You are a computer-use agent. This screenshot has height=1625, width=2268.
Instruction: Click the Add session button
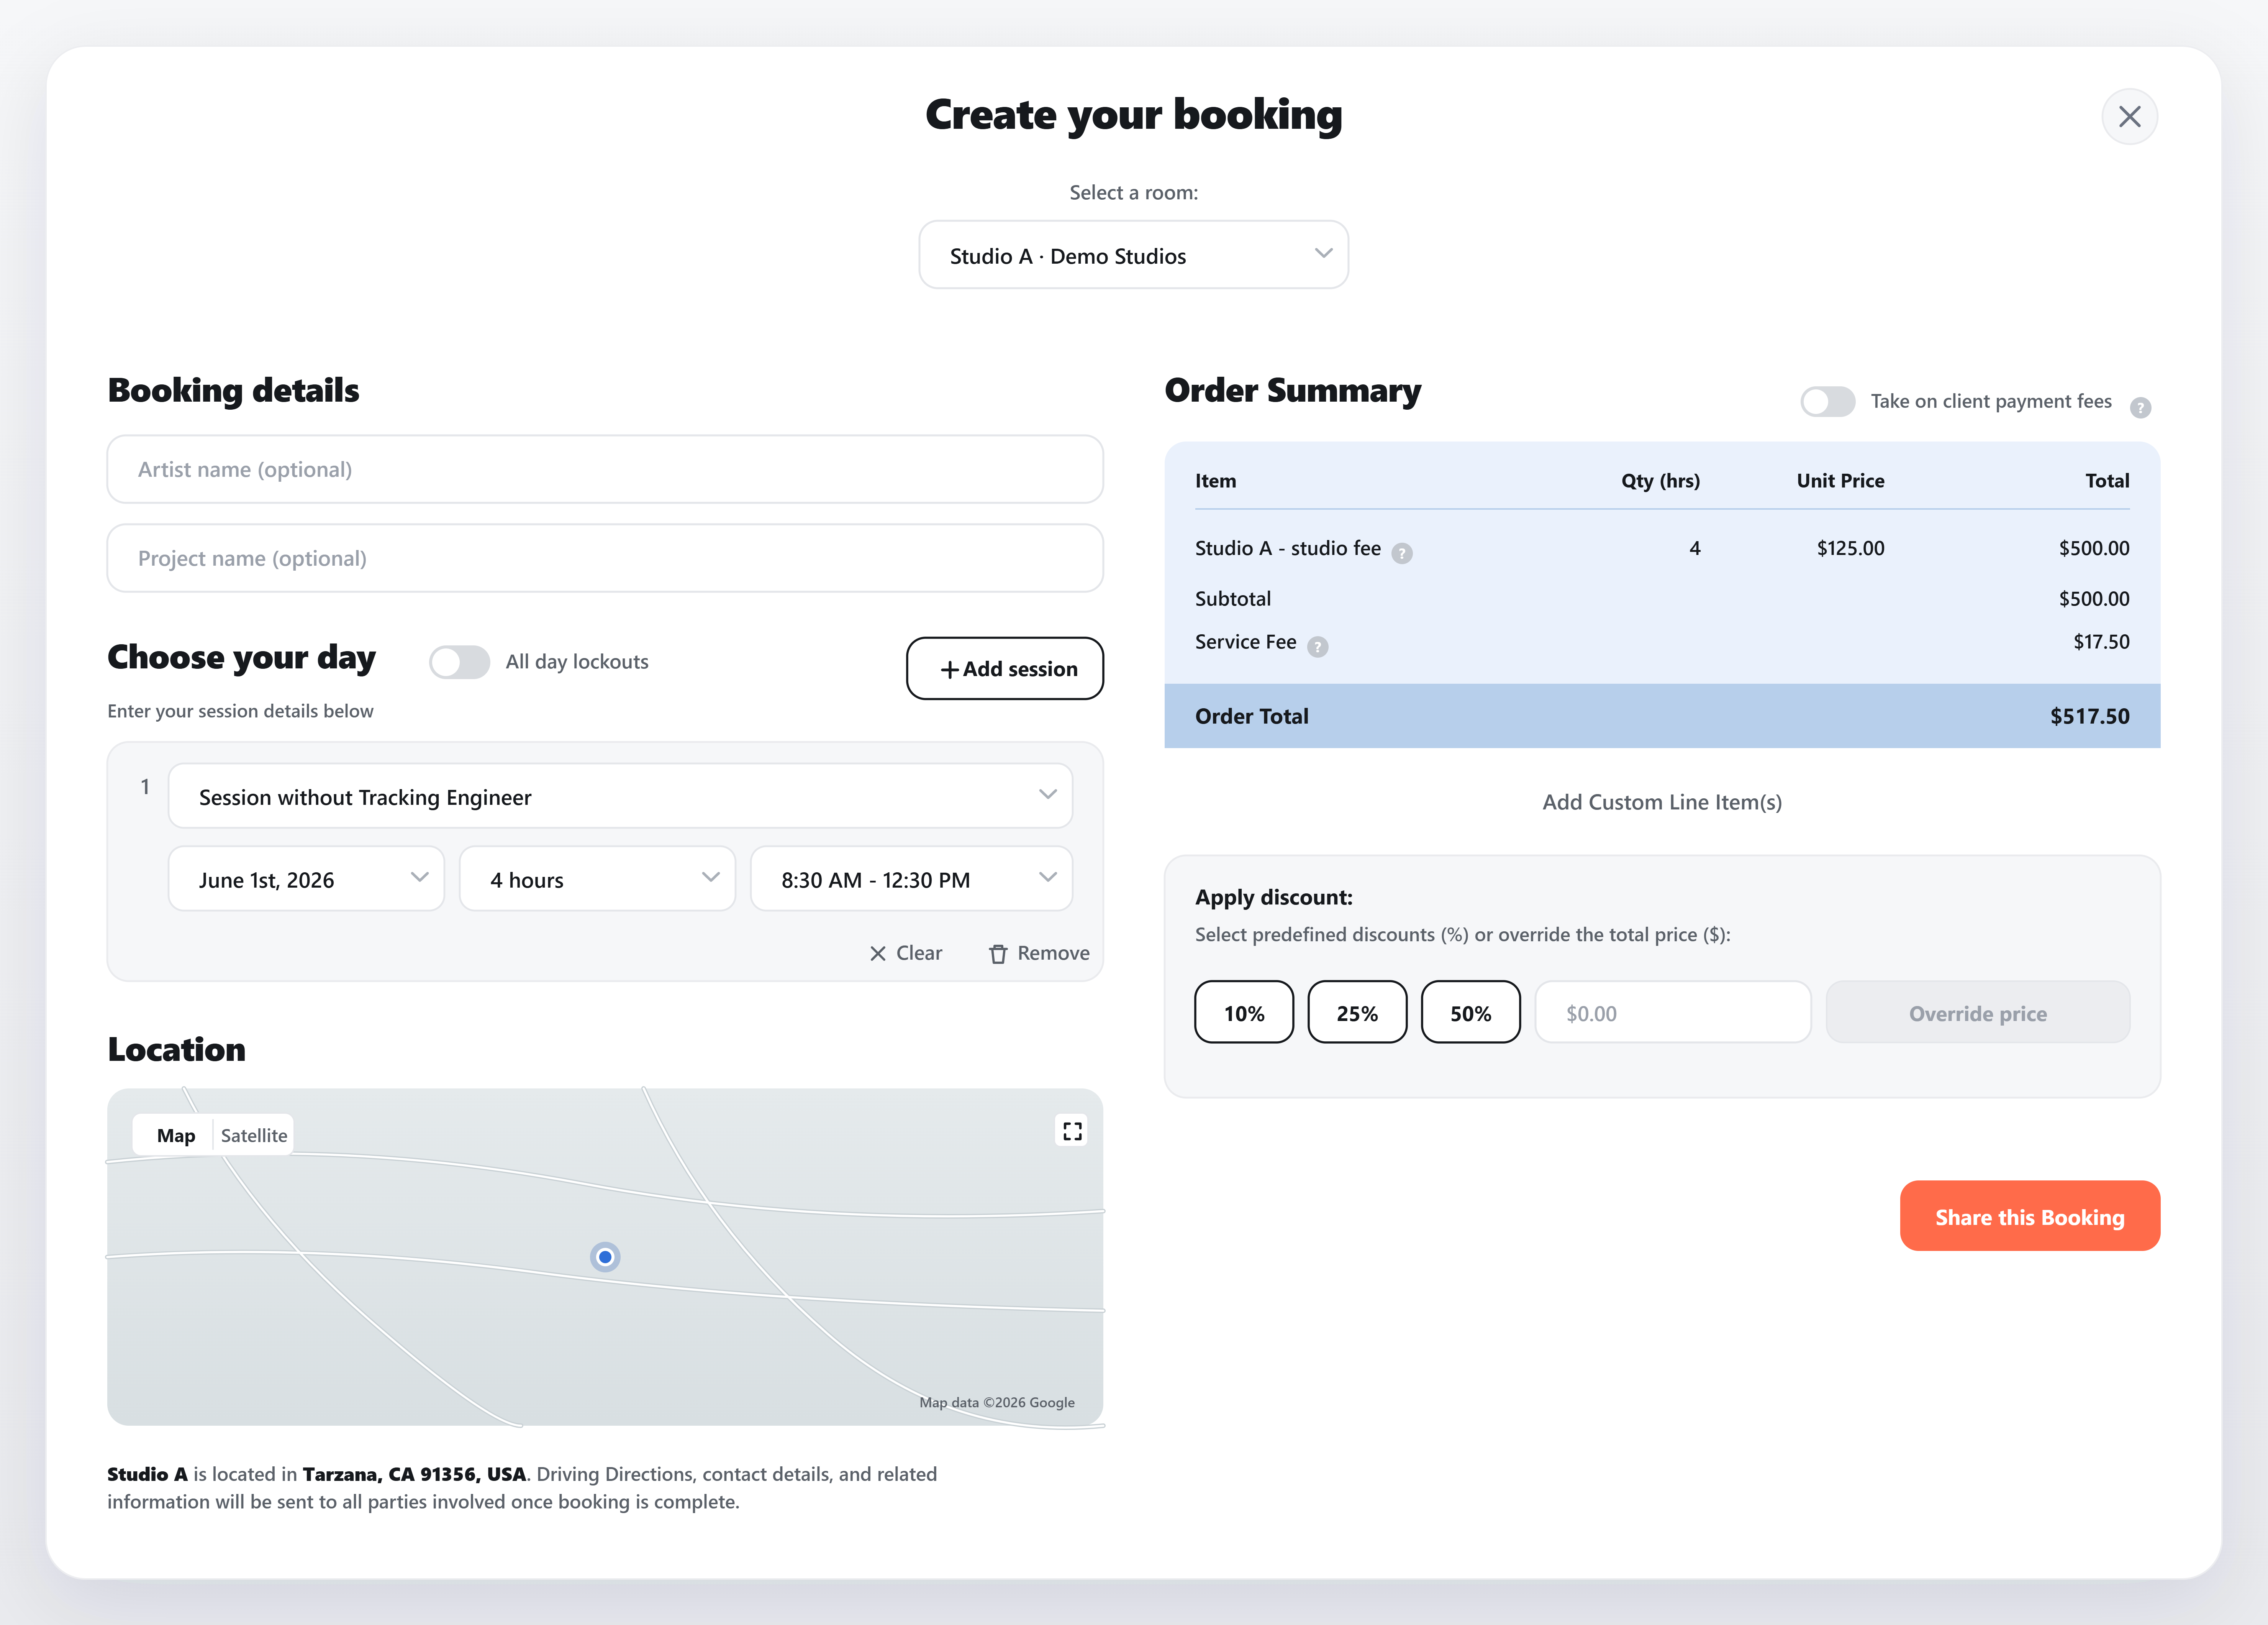(x=1004, y=668)
